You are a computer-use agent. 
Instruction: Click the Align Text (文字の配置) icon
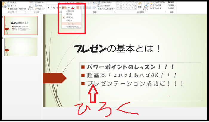(99, 6)
